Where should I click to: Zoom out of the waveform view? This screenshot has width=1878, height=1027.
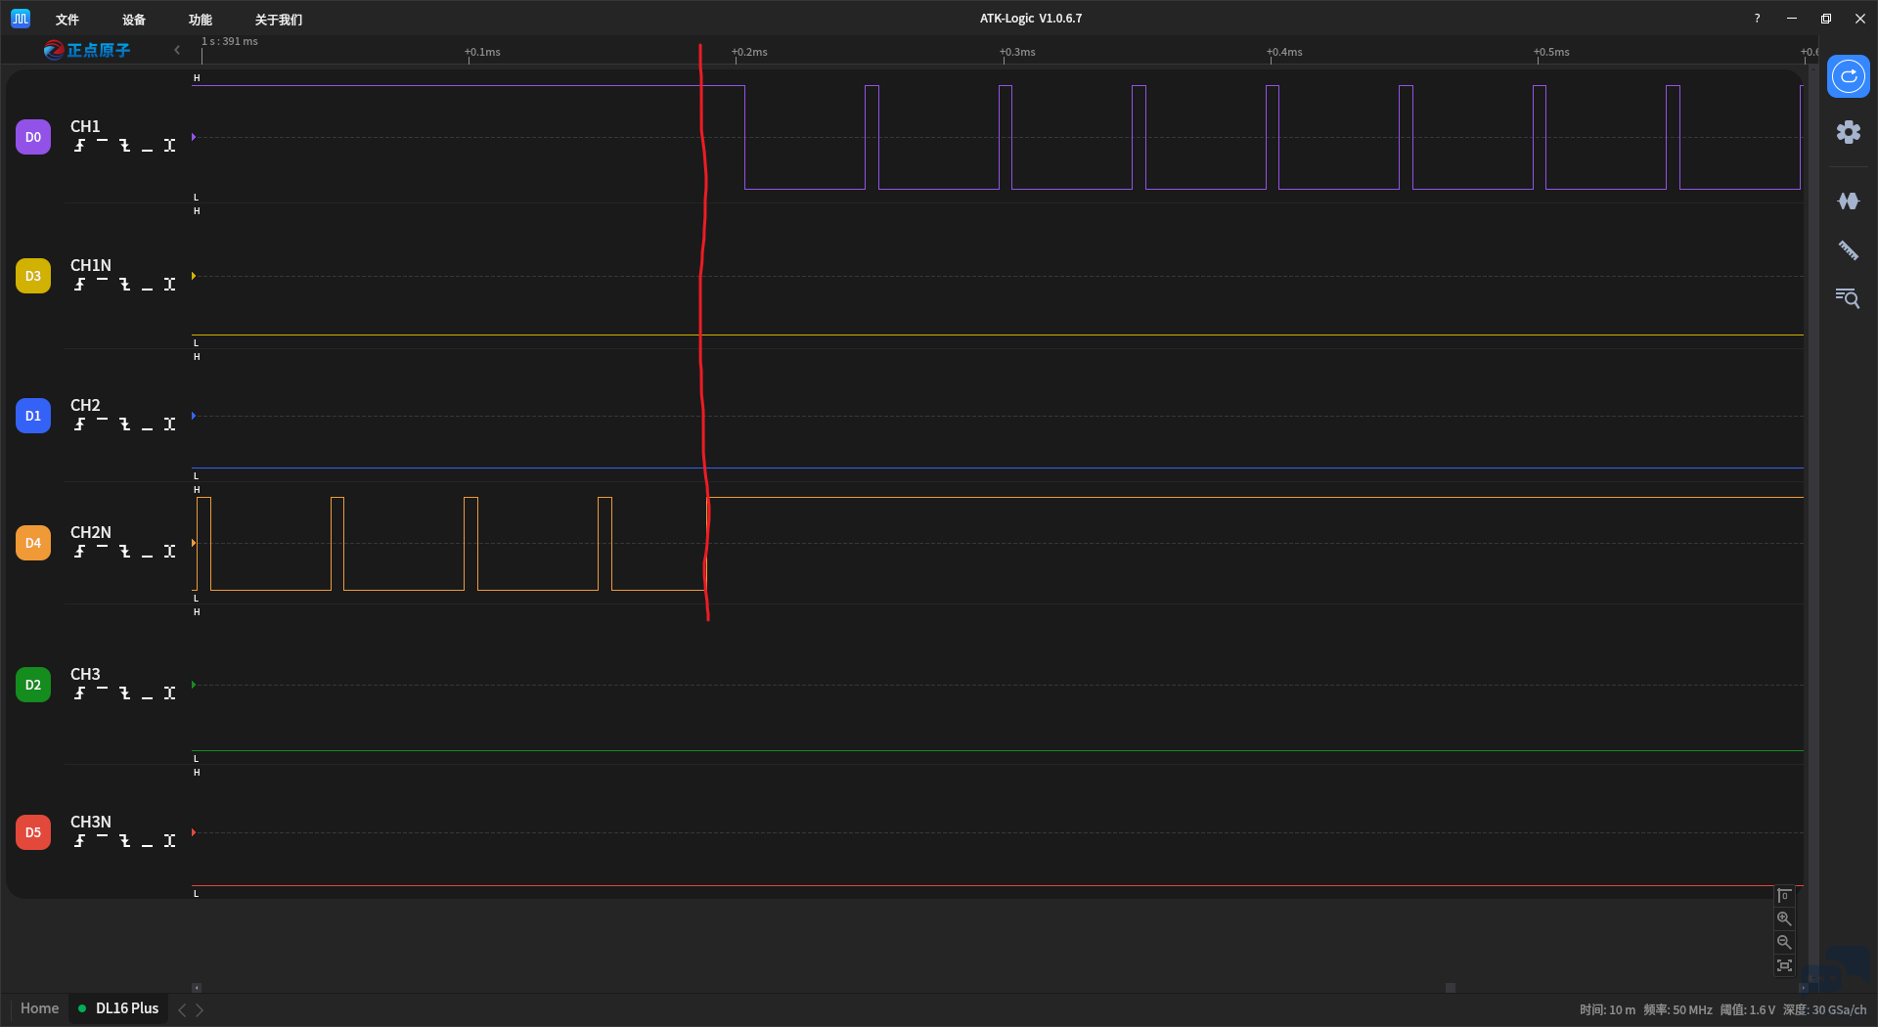coord(1784,943)
